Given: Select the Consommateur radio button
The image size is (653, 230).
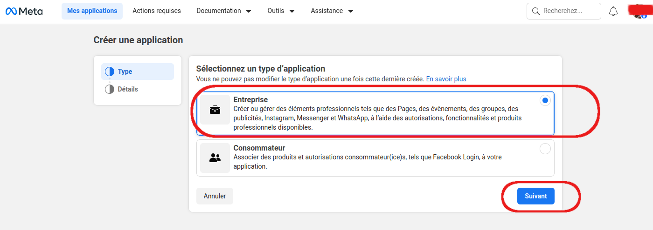Looking at the screenshot, I should (545, 149).
